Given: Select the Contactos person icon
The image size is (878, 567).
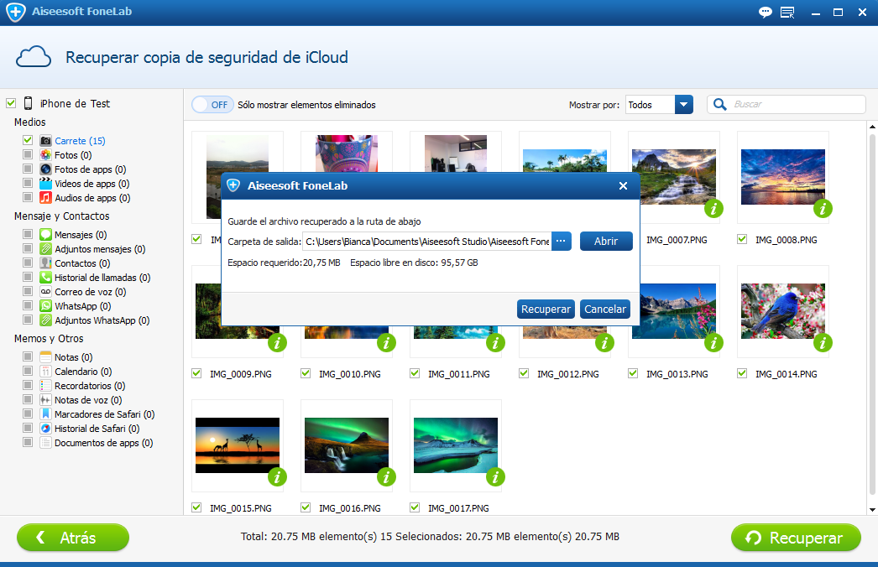Looking at the screenshot, I should [45, 263].
